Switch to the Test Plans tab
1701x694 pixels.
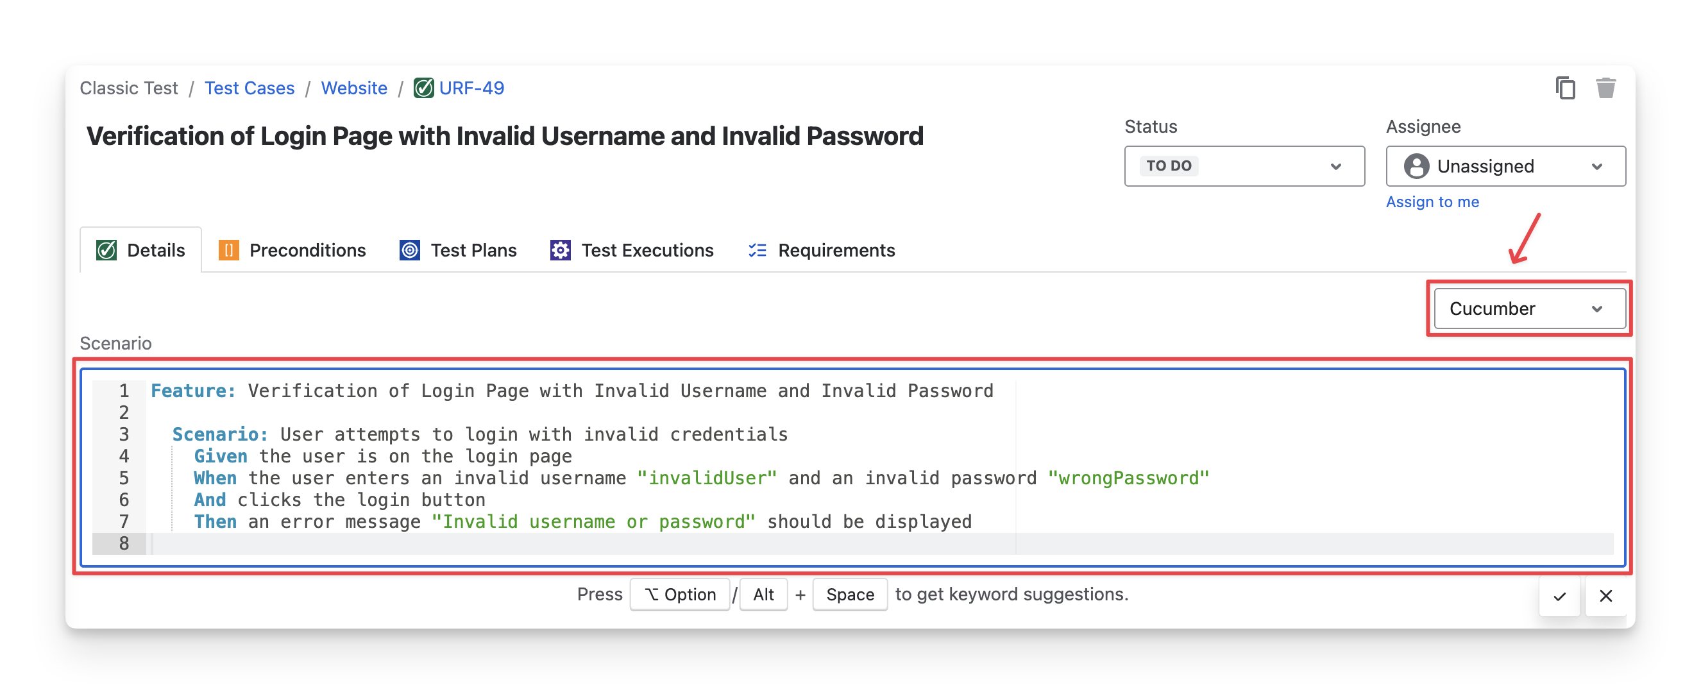473,250
